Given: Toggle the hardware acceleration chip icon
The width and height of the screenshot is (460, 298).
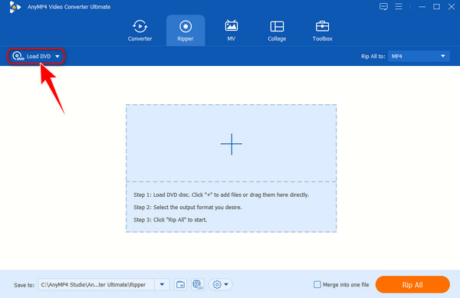Looking at the screenshot, I should [x=198, y=284].
